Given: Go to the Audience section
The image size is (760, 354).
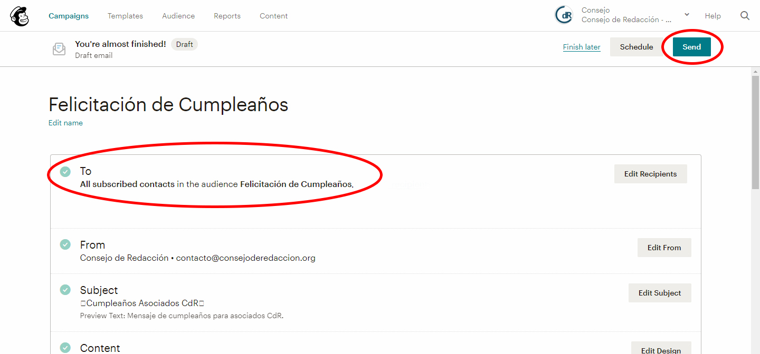Looking at the screenshot, I should (x=178, y=16).
